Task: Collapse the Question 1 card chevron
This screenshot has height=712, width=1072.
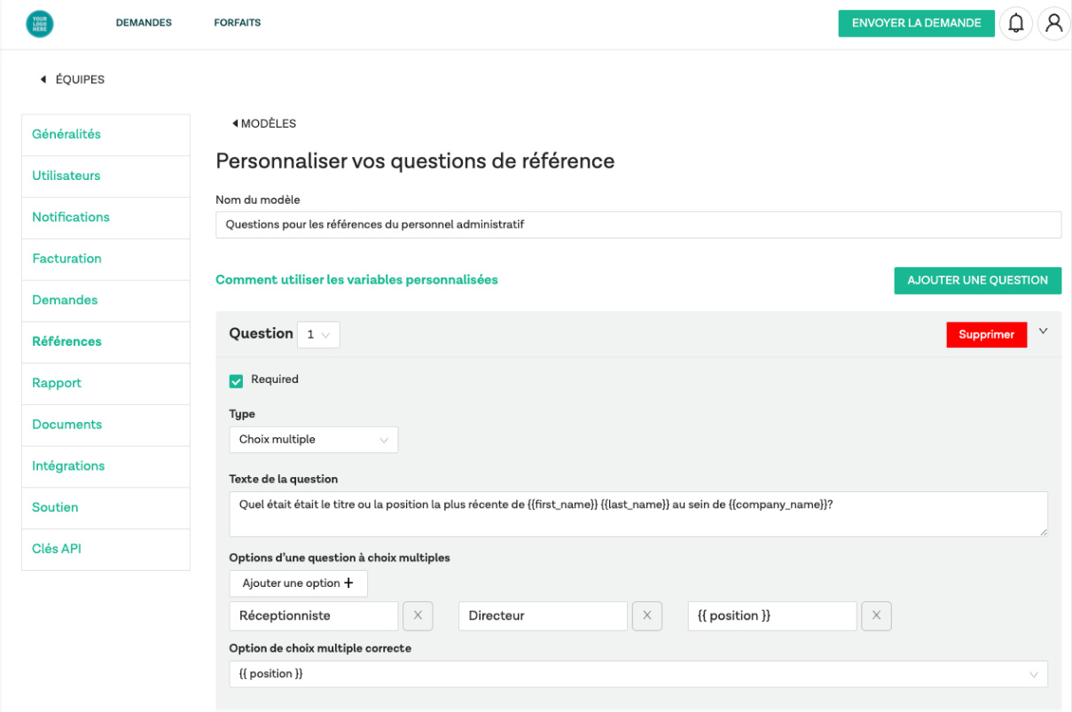Action: [1043, 333]
